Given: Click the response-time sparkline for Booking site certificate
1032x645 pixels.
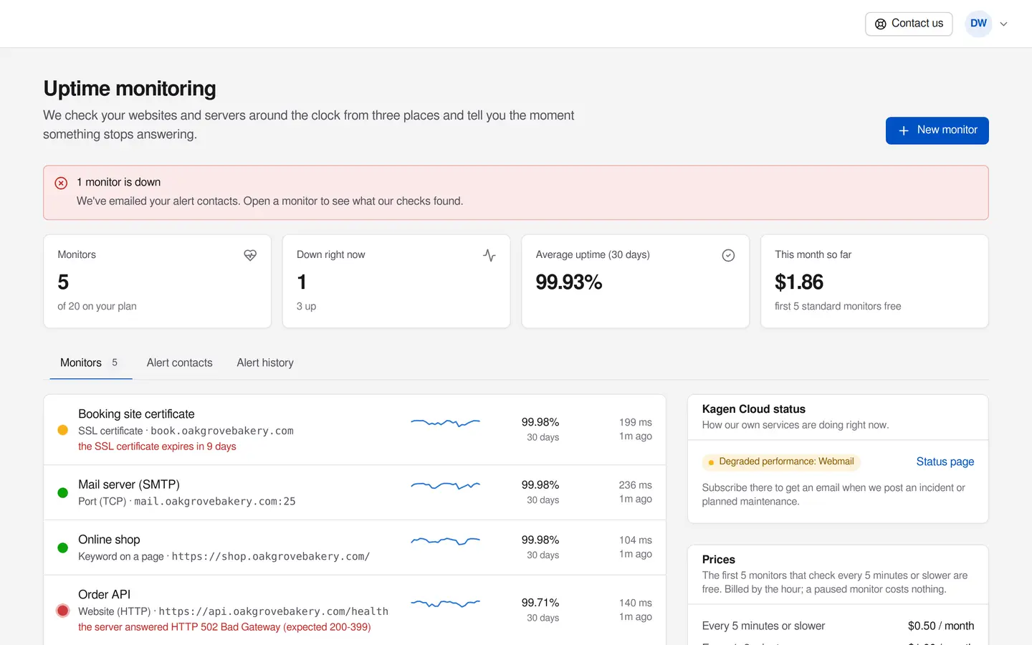Looking at the screenshot, I should pos(446,423).
